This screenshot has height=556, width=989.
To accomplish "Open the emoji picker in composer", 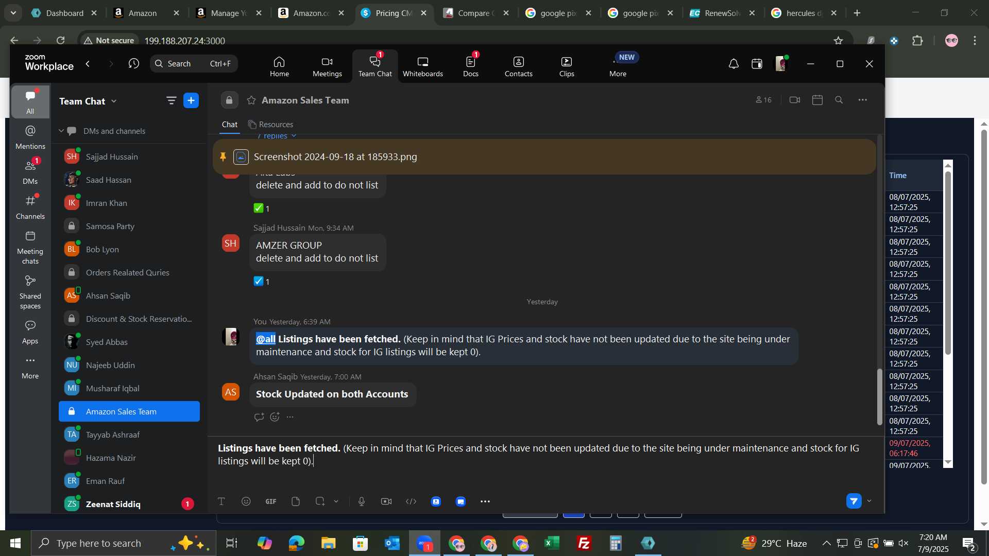I will [x=246, y=501].
